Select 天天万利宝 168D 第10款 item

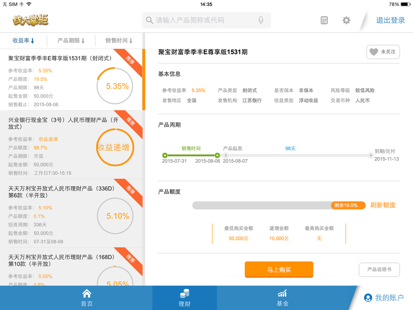(71, 267)
